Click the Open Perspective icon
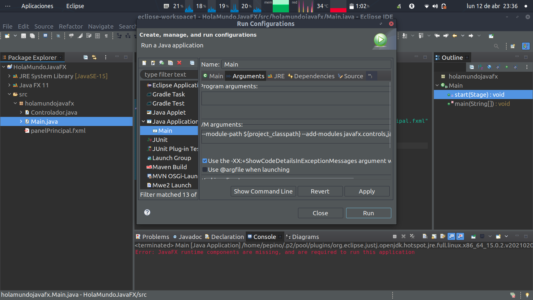 point(513,46)
